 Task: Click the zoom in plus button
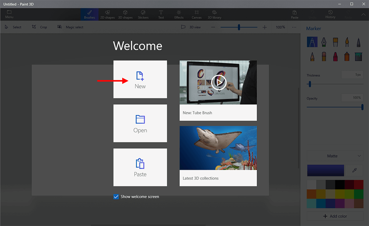click(x=264, y=27)
